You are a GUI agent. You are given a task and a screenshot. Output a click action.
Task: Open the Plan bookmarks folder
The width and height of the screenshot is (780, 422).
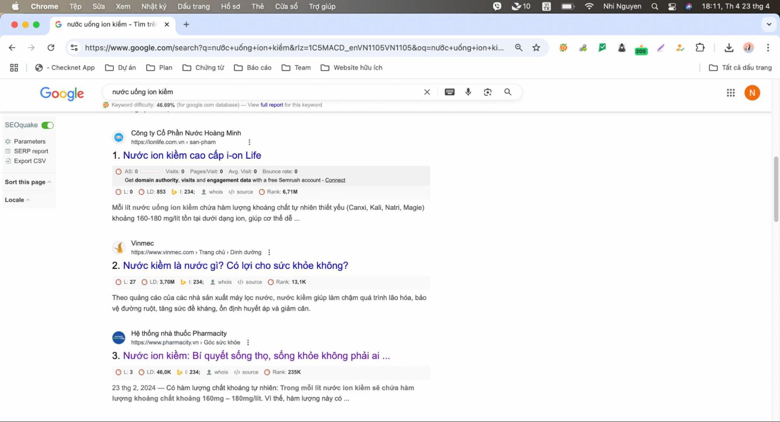(159, 67)
